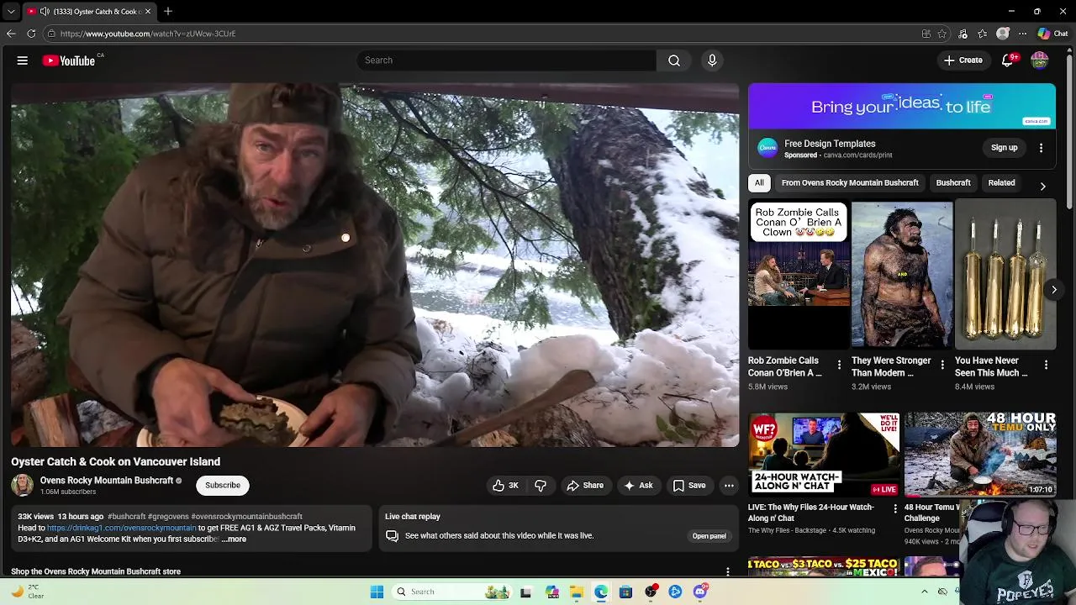
Task: Open the browser favorites list
Action: 982,34
